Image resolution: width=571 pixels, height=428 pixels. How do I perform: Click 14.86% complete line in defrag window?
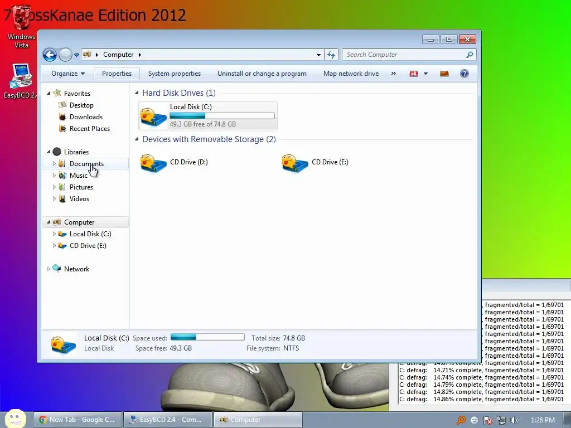481,399
